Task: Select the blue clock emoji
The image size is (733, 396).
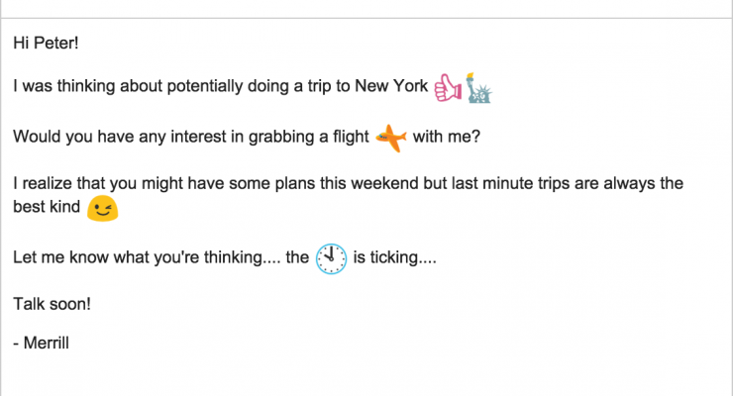Action: (x=332, y=259)
